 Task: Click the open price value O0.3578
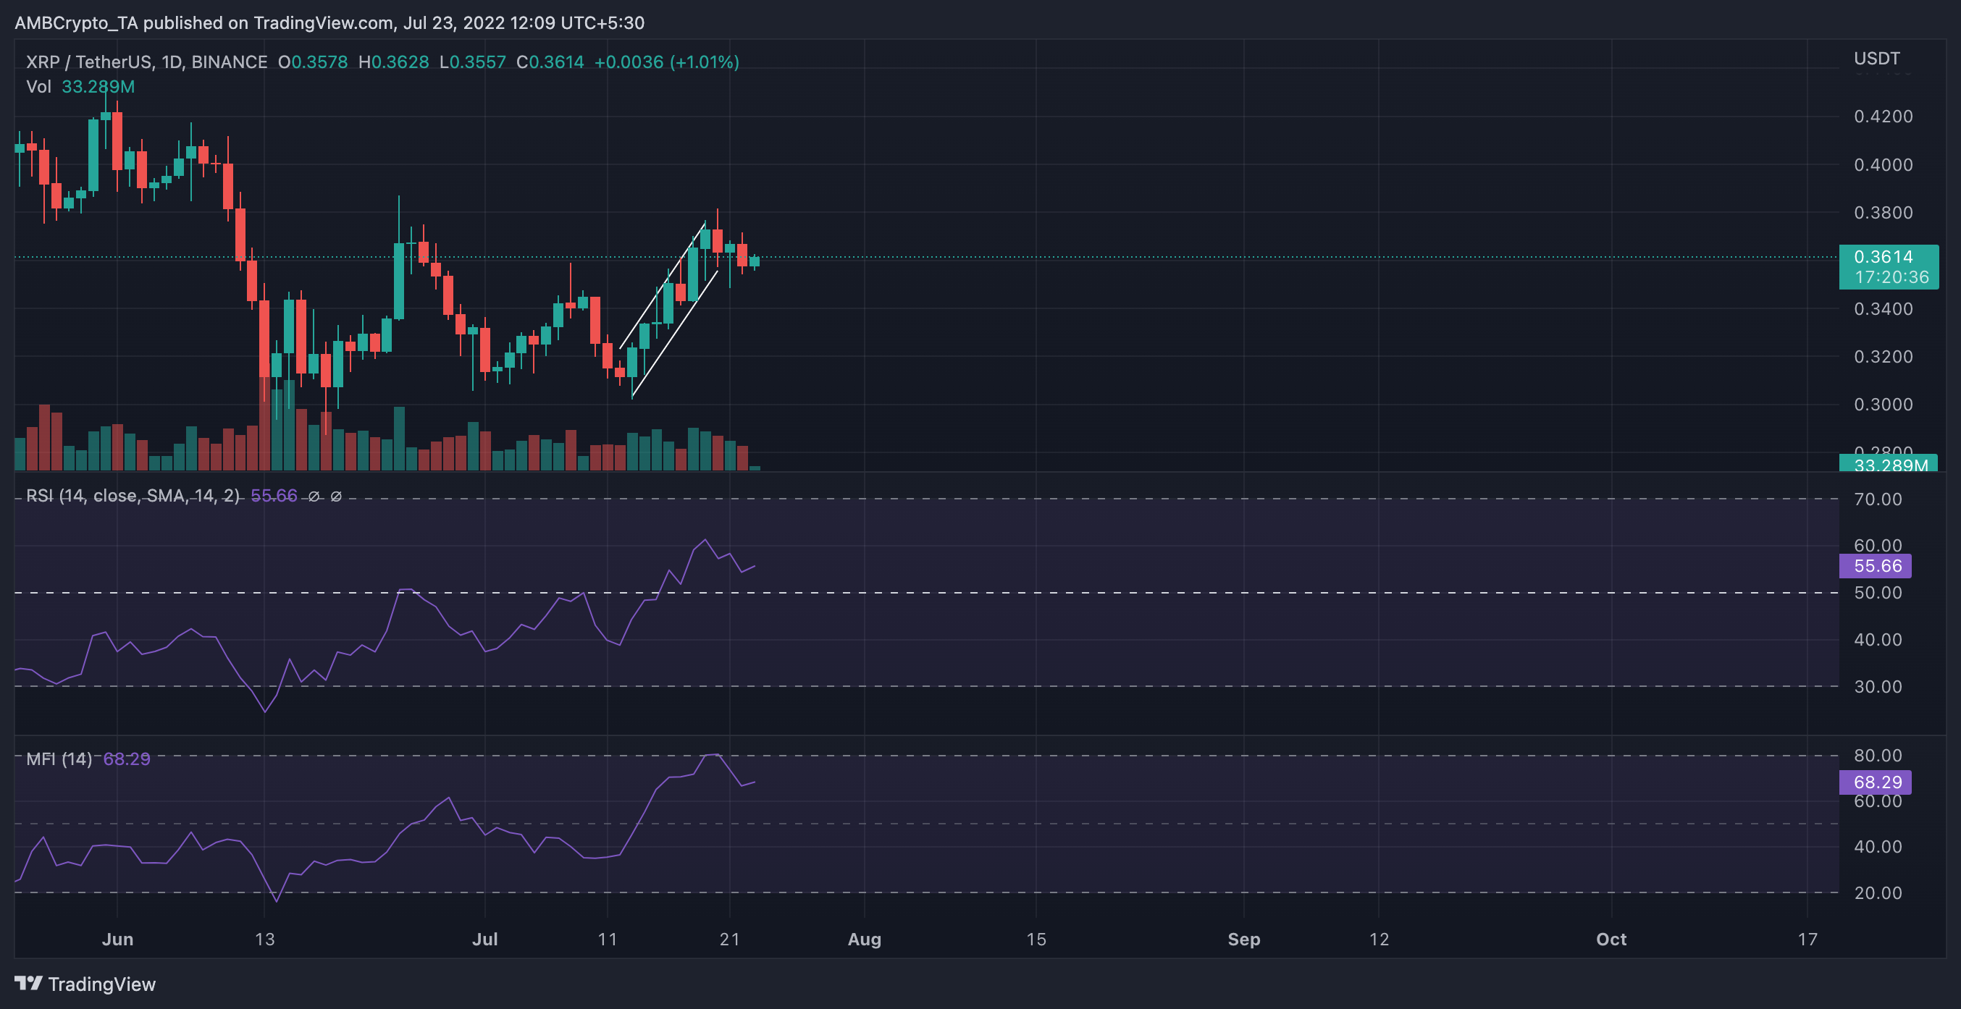point(313,62)
